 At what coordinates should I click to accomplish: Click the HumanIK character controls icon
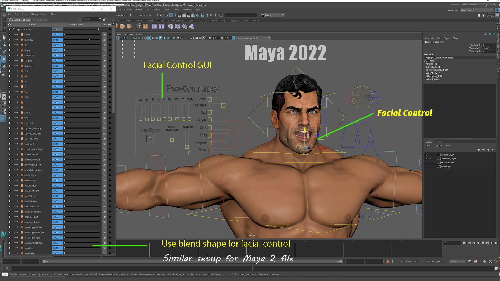[484, 15]
